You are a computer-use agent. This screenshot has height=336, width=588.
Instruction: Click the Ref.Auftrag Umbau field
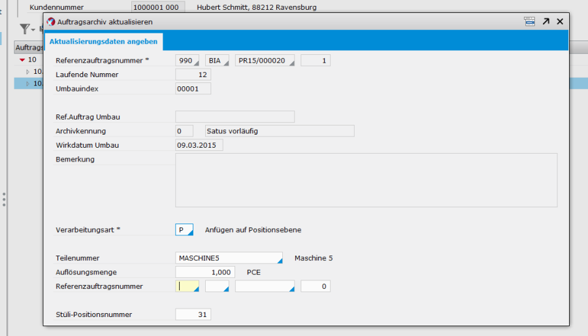[235, 117]
